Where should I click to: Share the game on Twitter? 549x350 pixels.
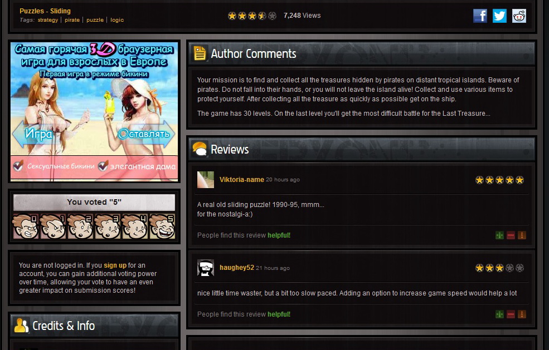(499, 16)
